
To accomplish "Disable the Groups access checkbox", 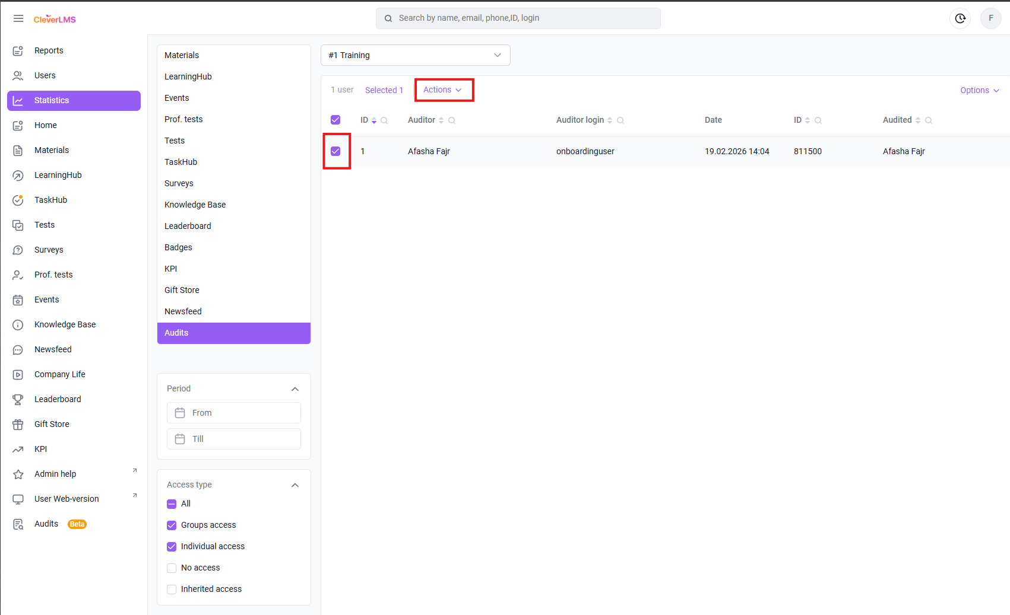I will click(x=172, y=525).
